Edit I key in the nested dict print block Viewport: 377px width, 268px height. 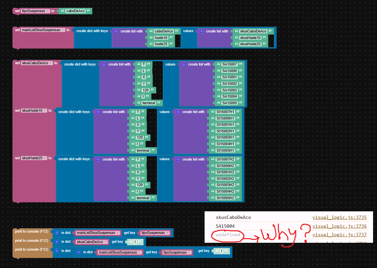[x=221, y=251]
